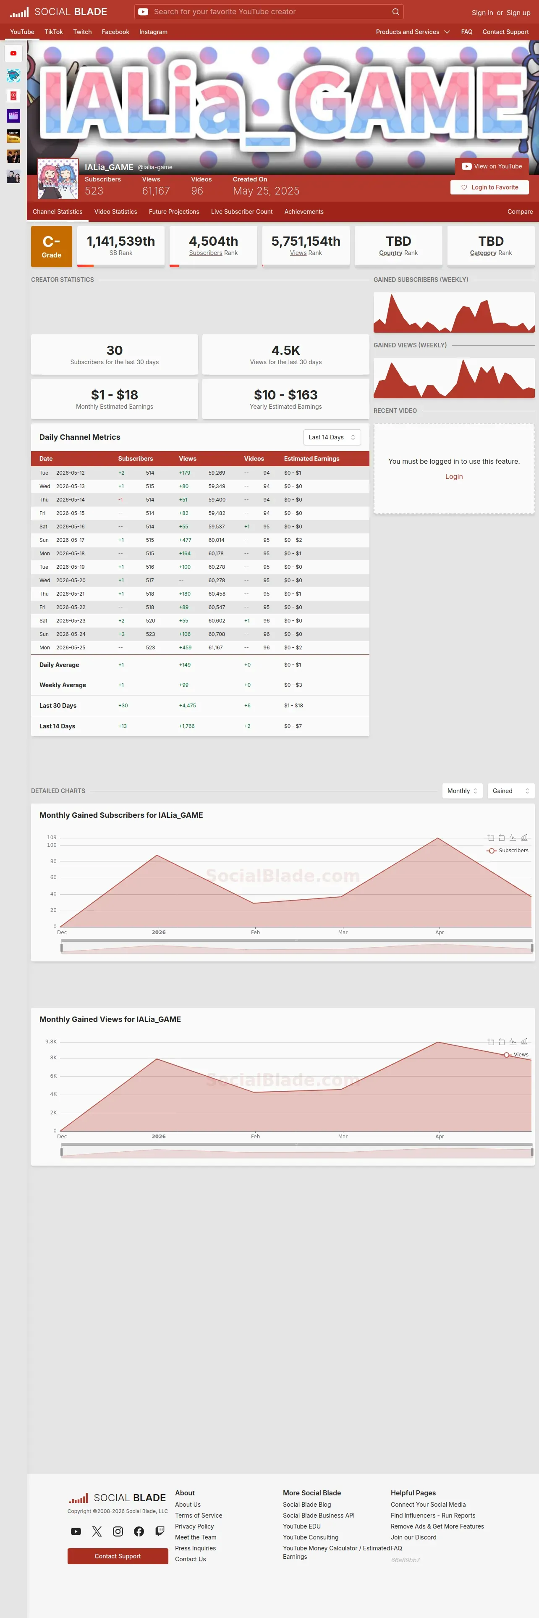Toggle Subscribers series in chart legend
This screenshot has width=539, height=1618.
(508, 851)
